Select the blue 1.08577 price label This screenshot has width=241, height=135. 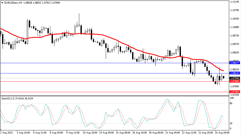click(x=234, y=63)
